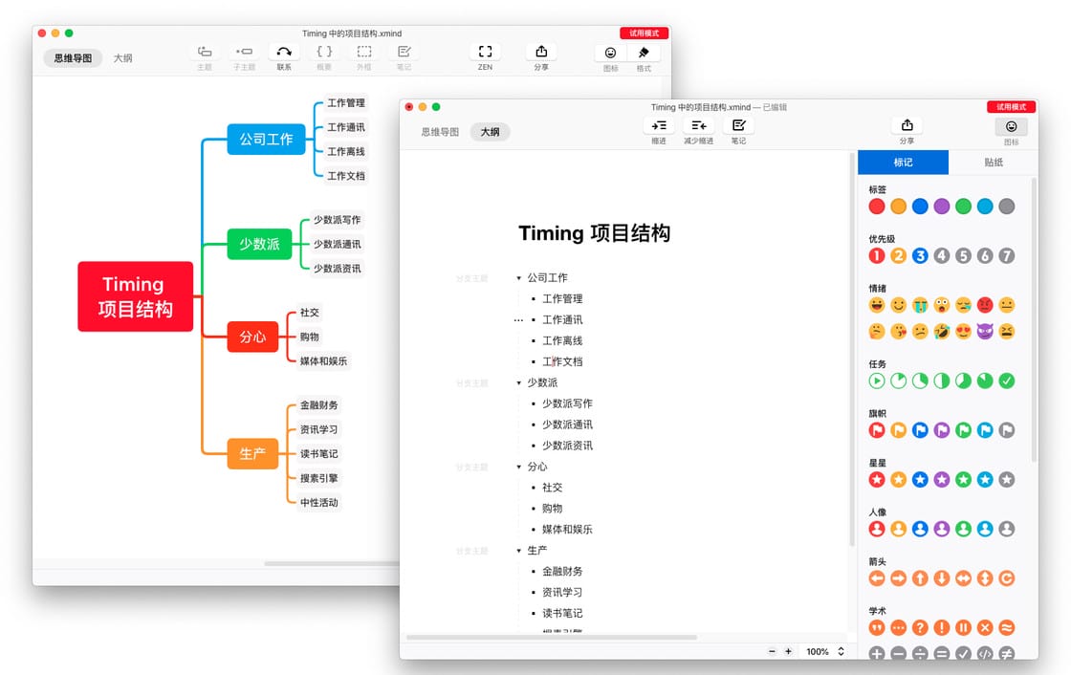Add red star marker
Screen dimensions: 1071x675
point(877,480)
